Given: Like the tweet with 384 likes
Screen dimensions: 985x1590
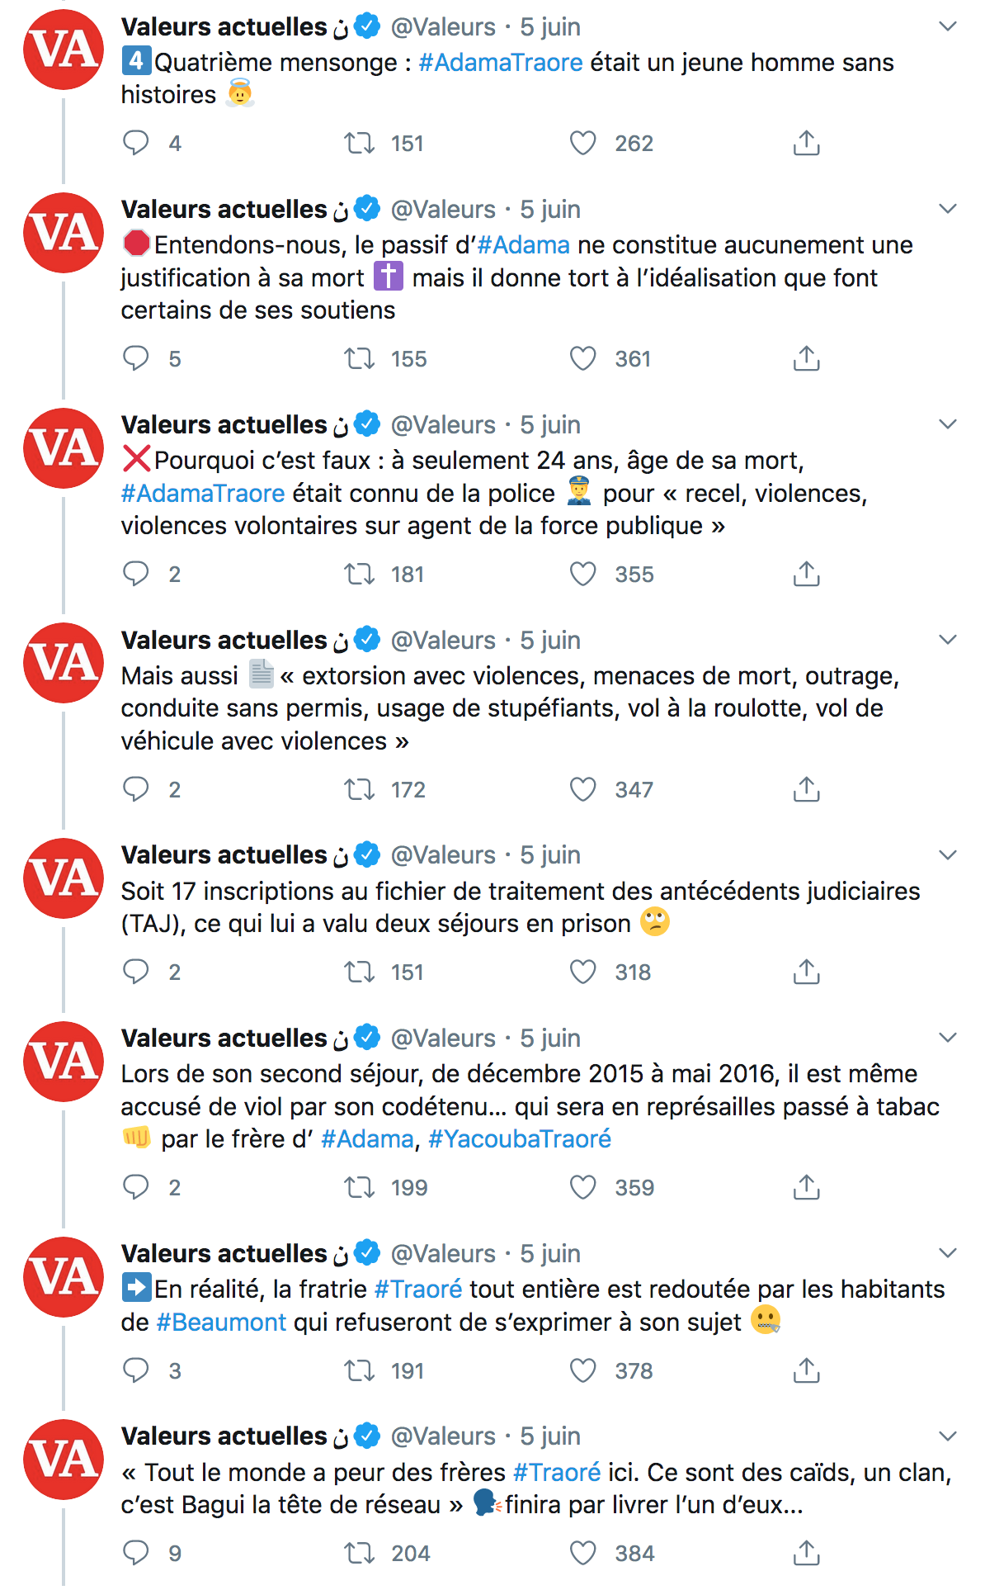Looking at the screenshot, I should click(x=583, y=1553).
